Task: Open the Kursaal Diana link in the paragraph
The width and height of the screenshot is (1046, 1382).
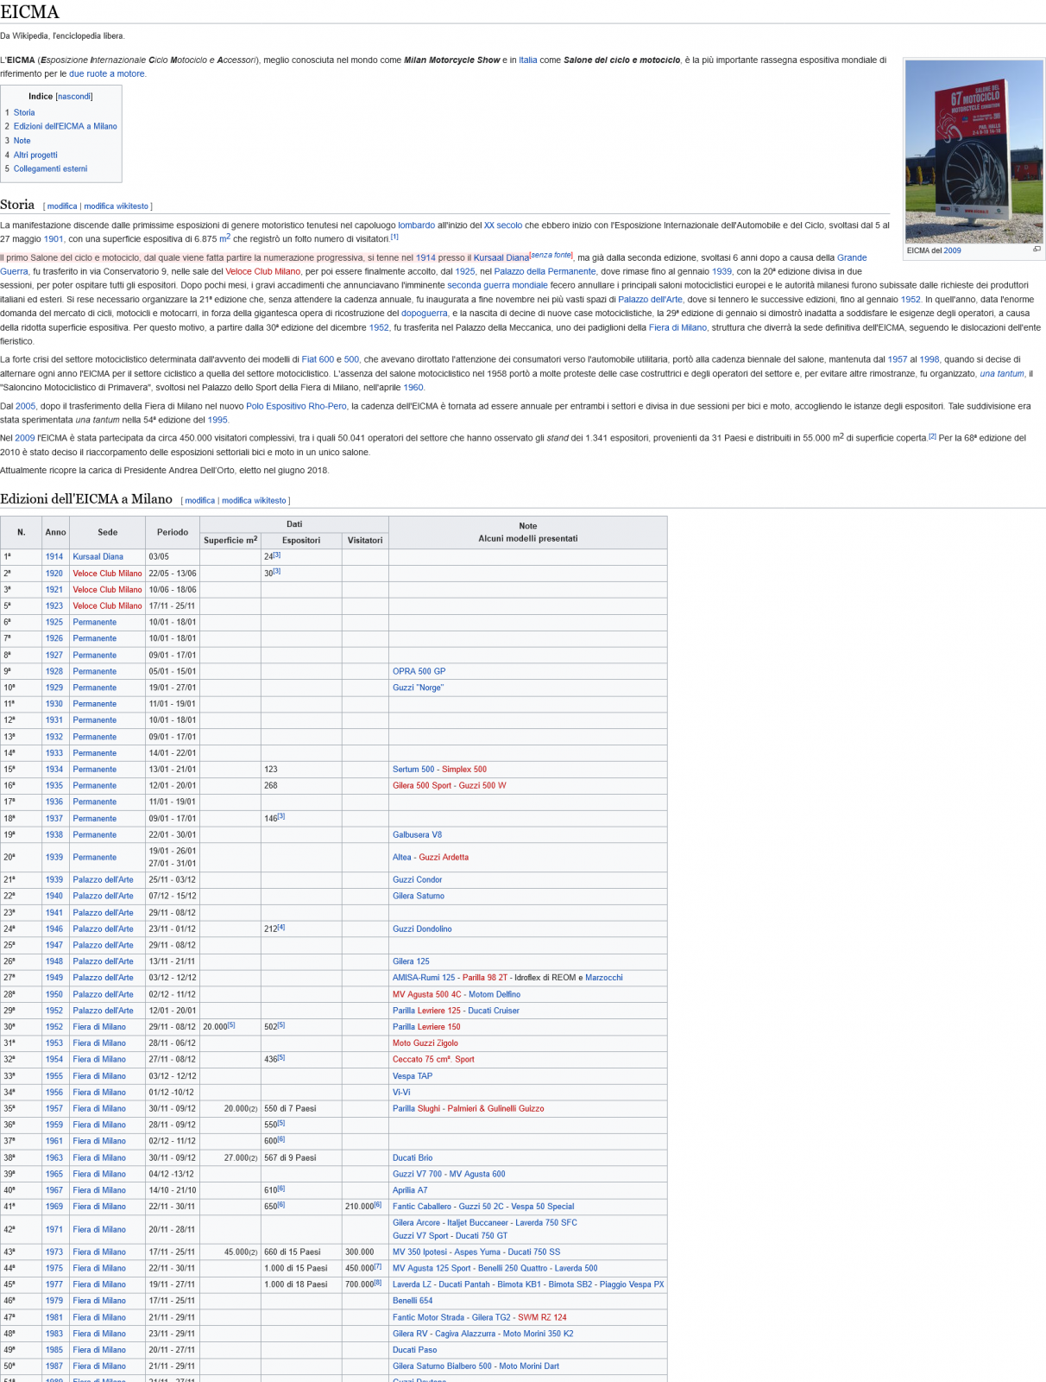Action: coord(501,258)
